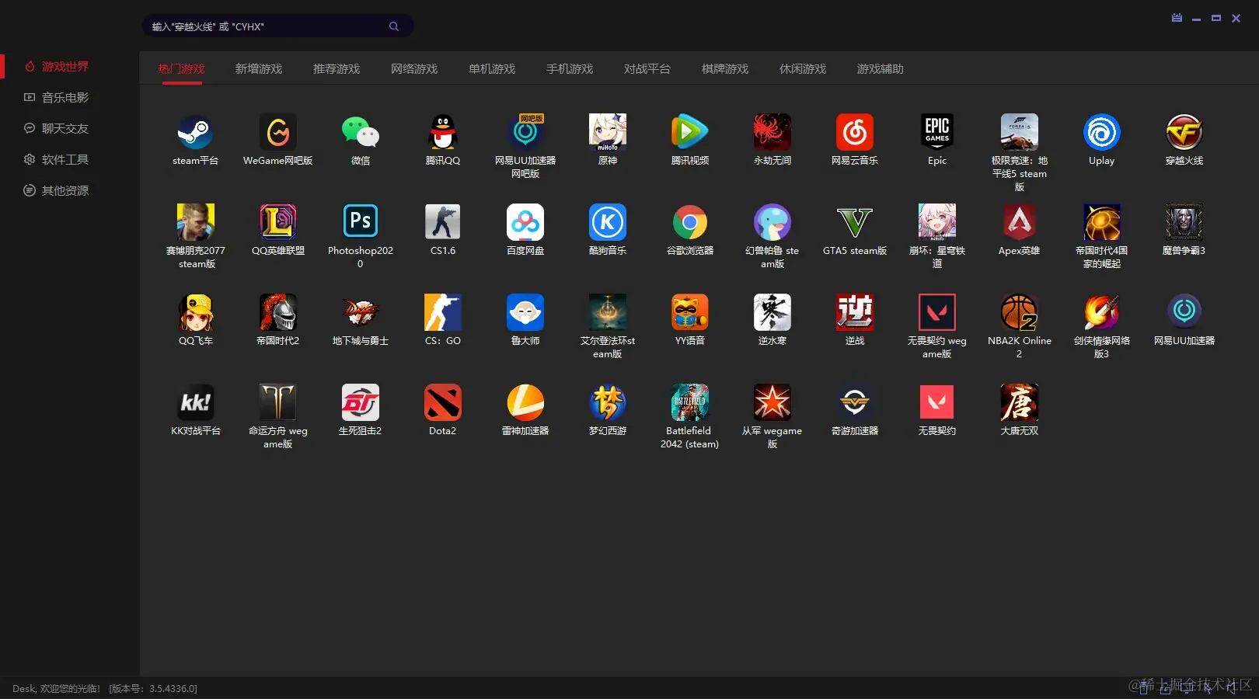Launch the 百度网盘 icon
The height and width of the screenshot is (699, 1259).
coord(525,223)
